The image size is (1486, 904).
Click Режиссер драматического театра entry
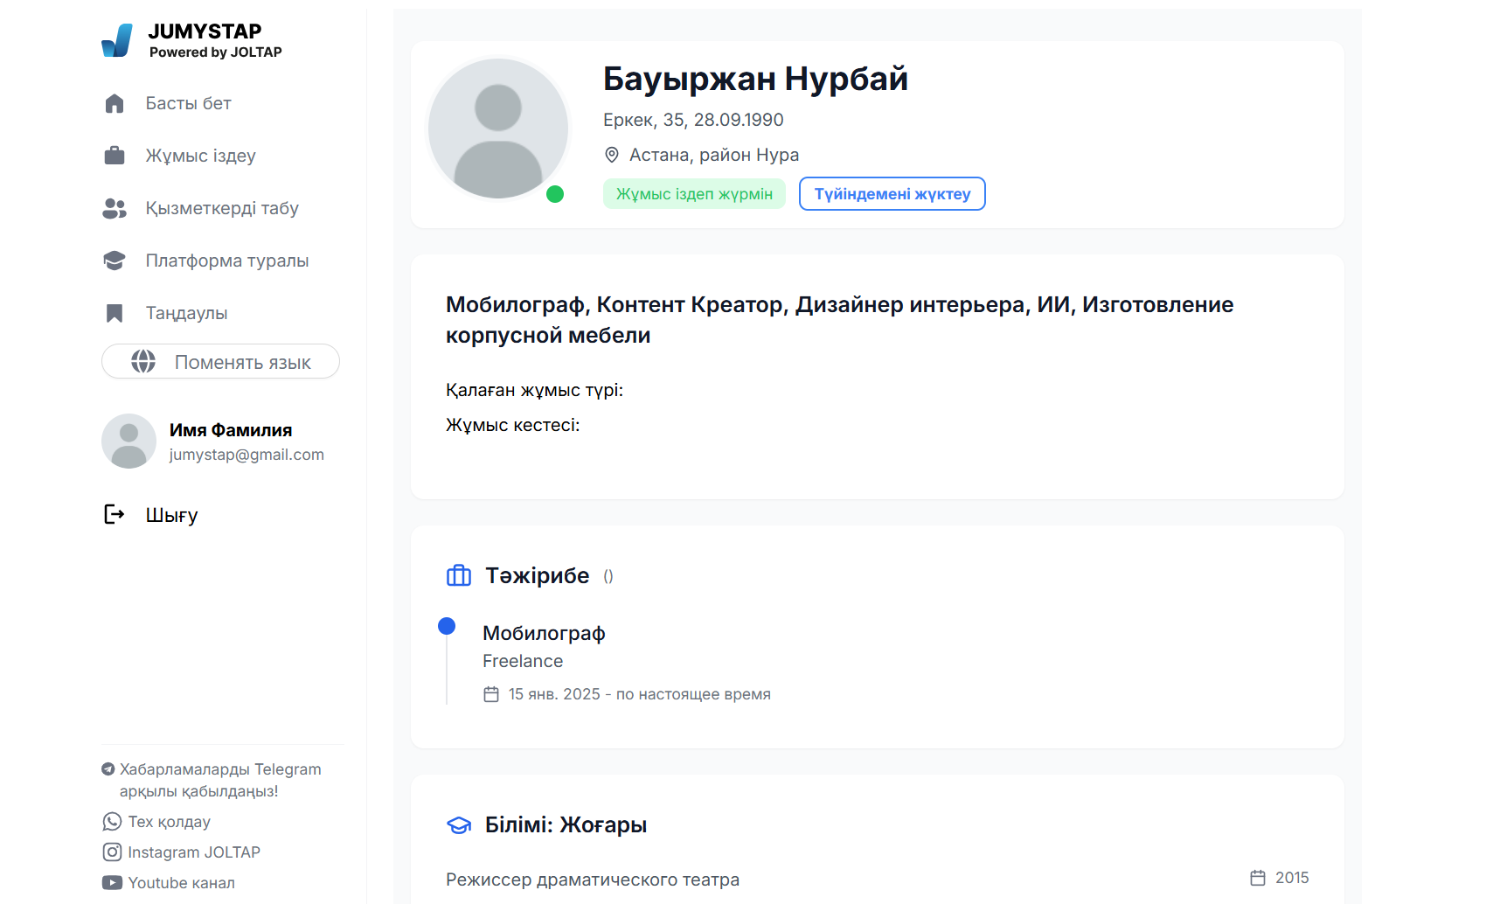tap(593, 880)
